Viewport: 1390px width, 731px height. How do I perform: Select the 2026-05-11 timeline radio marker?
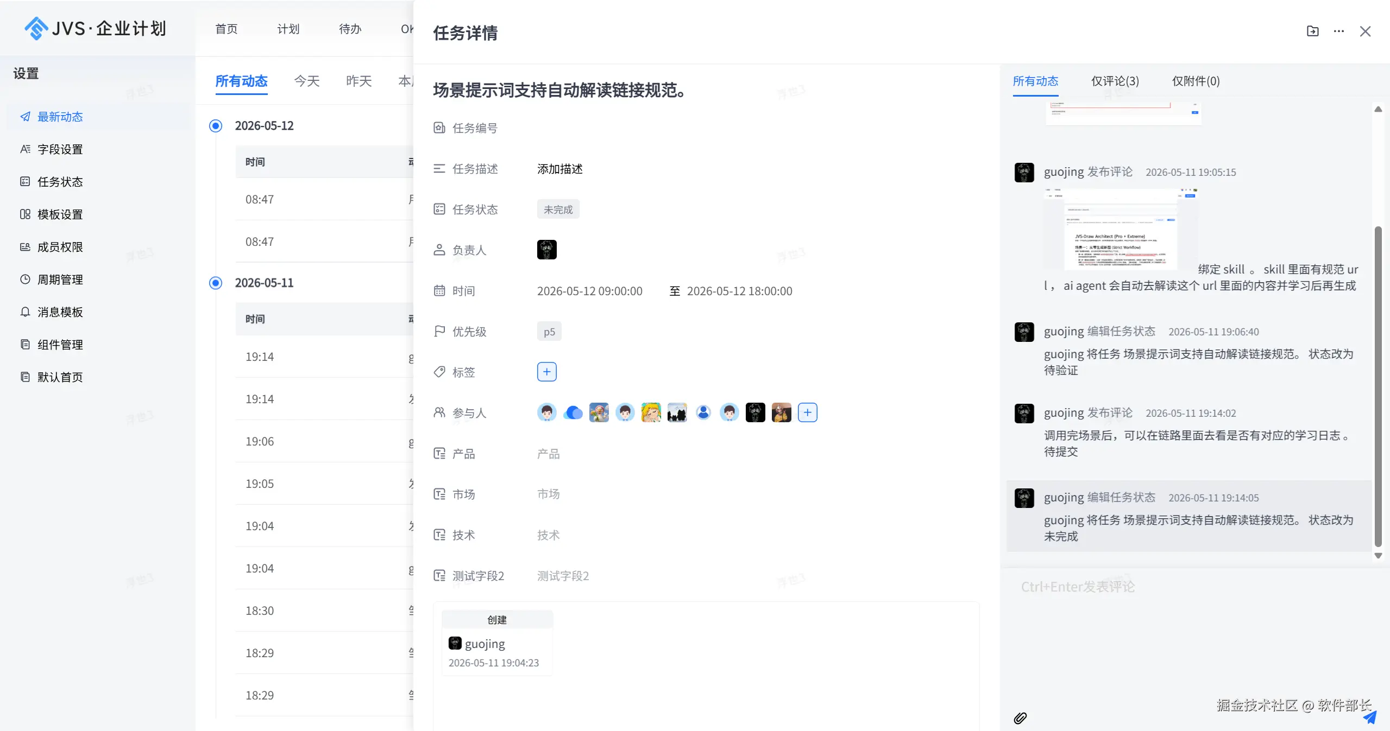(x=216, y=283)
